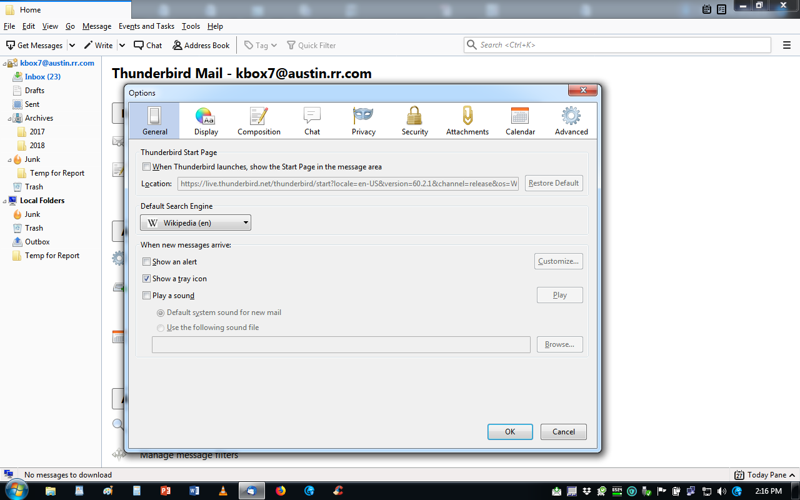Image resolution: width=800 pixels, height=500 pixels.
Task: Open the Outbox in Local Folders
Action: coord(37,242)
